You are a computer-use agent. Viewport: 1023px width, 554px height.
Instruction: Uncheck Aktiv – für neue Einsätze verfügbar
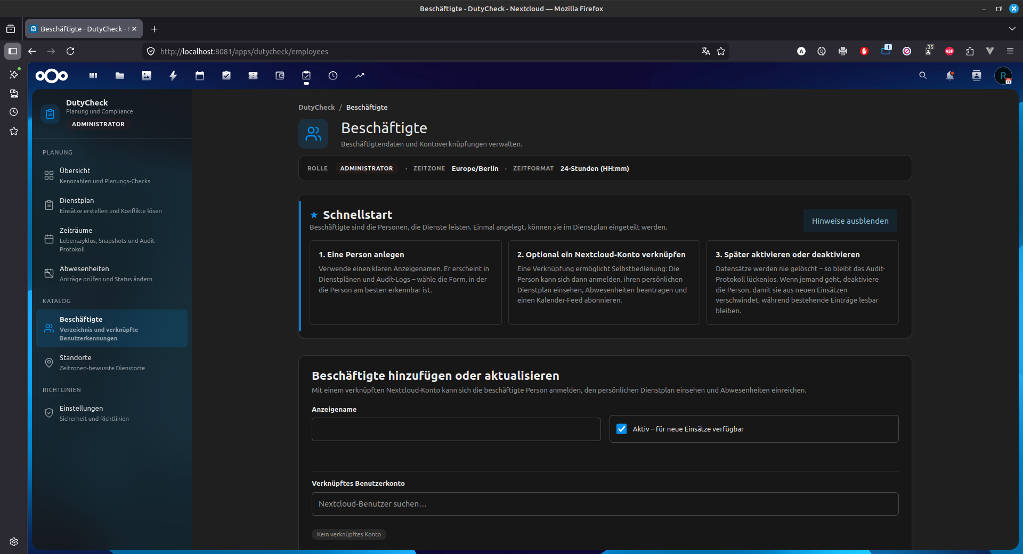pyautogui.click(x=621, y=429)
